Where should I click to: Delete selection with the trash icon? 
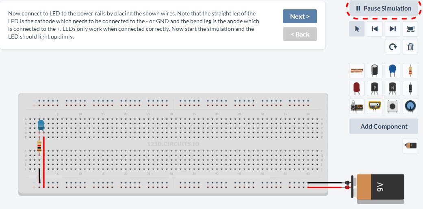(x=410, y=47)
